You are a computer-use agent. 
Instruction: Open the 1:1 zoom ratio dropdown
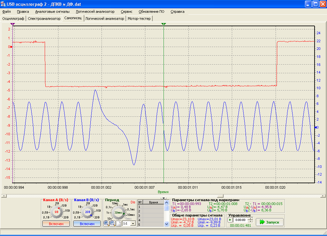133,224
